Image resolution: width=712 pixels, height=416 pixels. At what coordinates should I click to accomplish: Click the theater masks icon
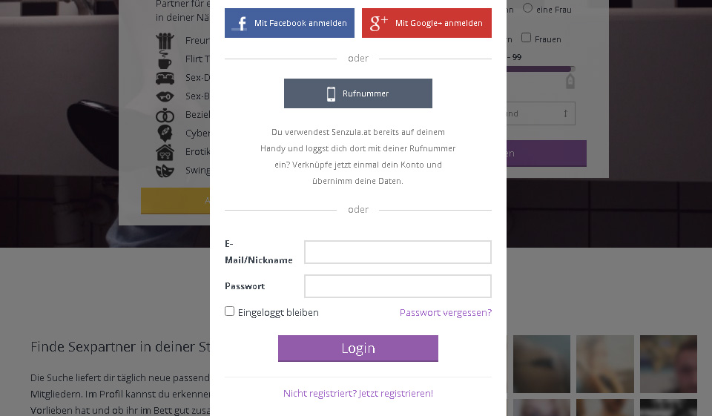165,171
